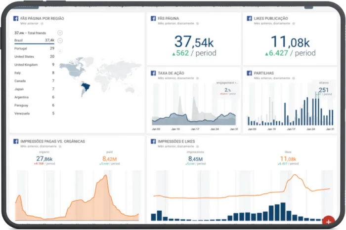Click the 8,42M paid impressions value
The image size is (346, 230).
coord(109,158)
